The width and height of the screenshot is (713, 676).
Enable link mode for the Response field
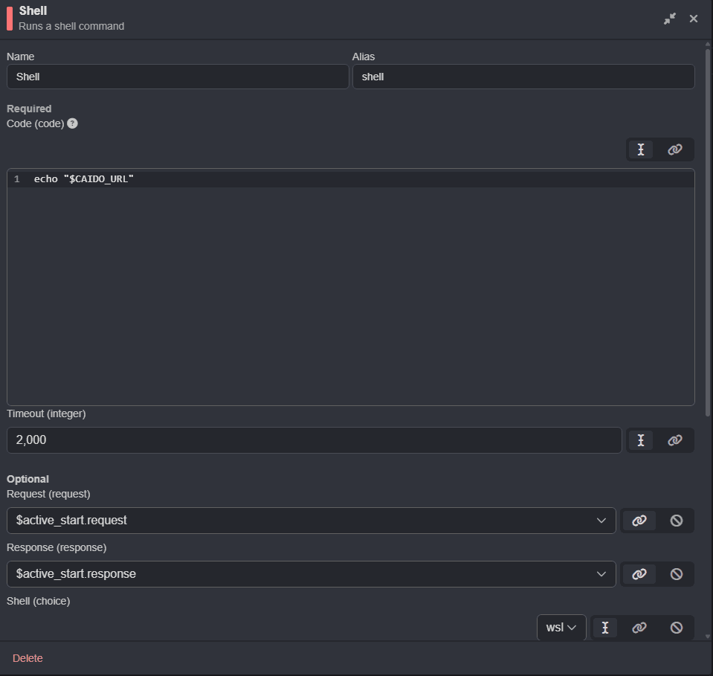(x=639, y=573)
